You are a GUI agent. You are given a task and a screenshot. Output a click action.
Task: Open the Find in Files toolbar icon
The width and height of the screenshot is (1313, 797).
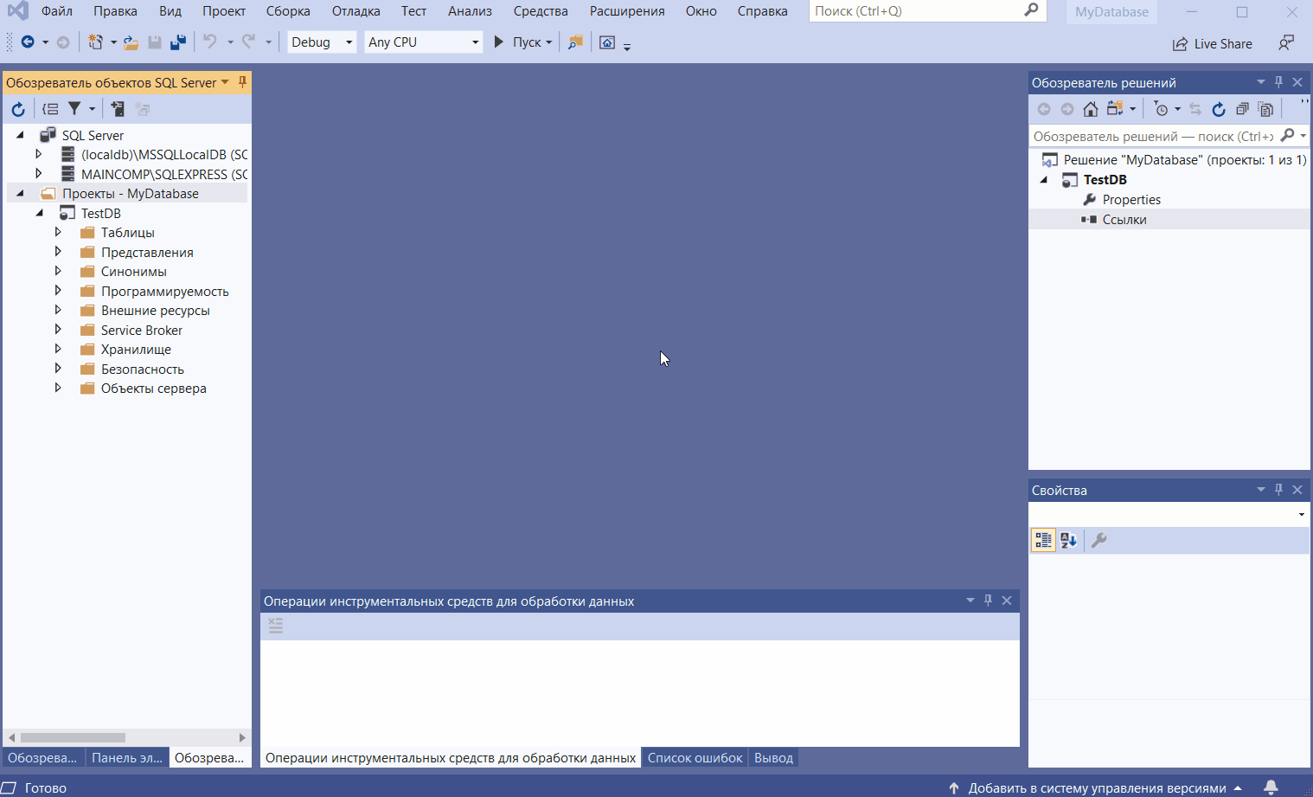click(x=575, y=42)
